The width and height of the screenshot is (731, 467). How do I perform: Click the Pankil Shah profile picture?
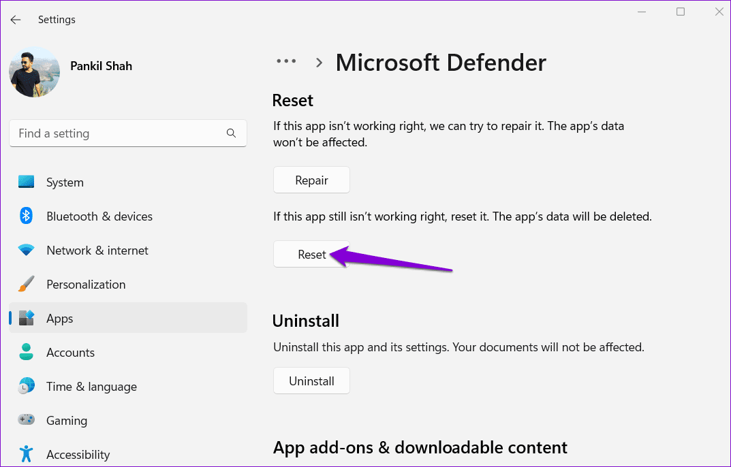tap(35, 71)
